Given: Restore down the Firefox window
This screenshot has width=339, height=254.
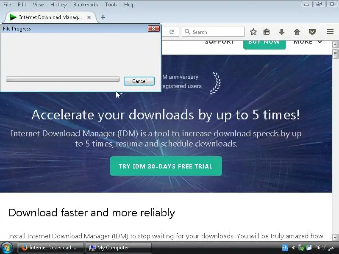Looking at the screenshot, I should click(319, 4).
